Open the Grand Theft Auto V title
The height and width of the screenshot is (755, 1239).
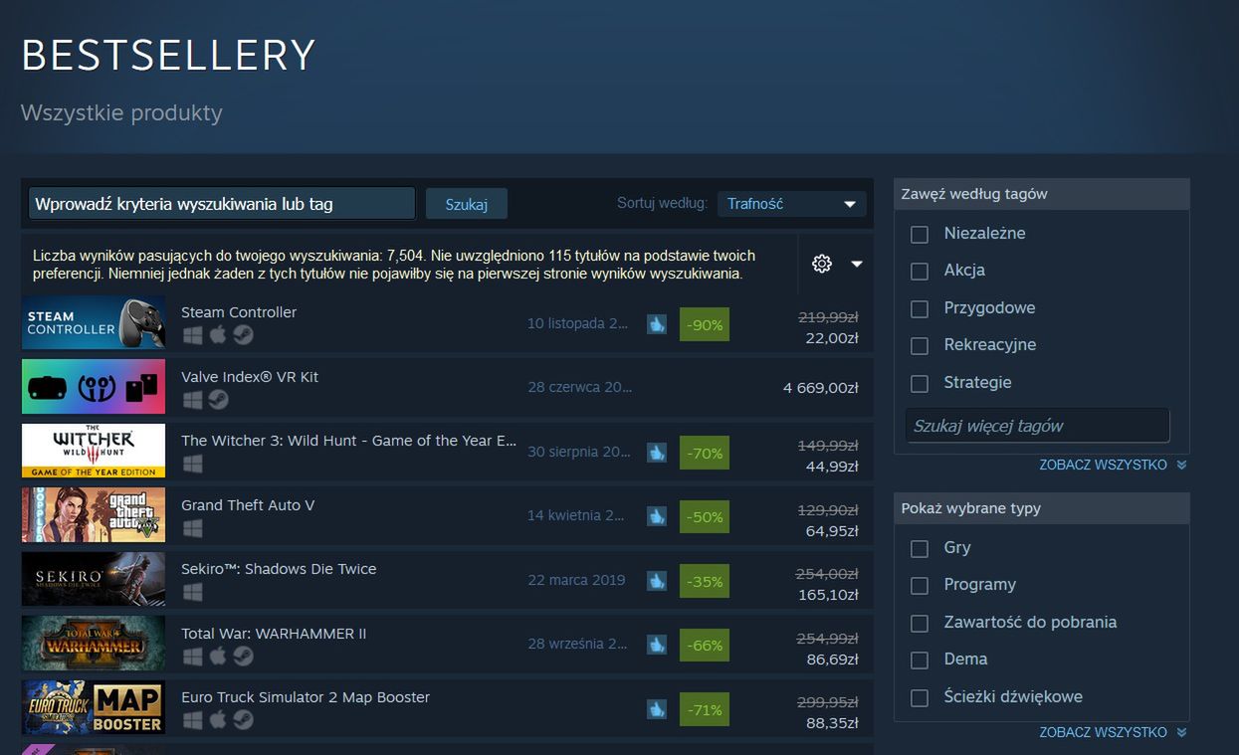pos(248,505)
